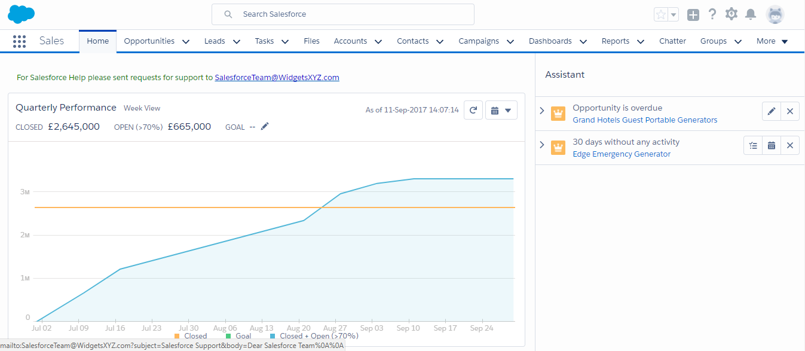
Task: Refresh the Quarterly Performance chart
Action: point(473,110)
